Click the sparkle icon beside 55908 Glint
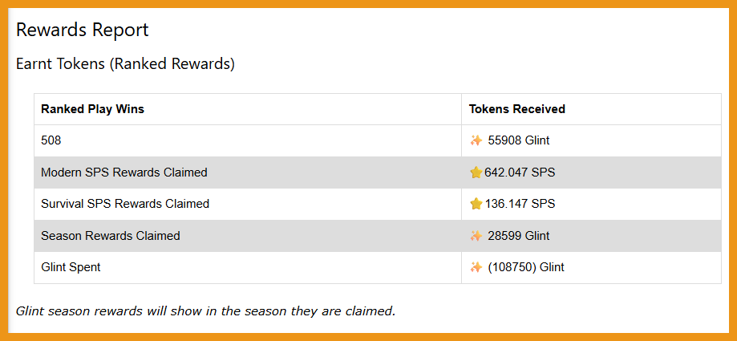The height and width of the screenshot is (341, 737). pos(476,140)
